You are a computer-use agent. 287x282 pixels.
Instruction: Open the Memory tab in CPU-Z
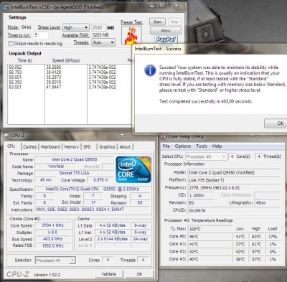point(72,146)
